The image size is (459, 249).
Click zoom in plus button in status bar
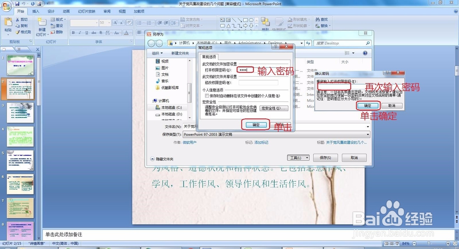tap(448, 243)
